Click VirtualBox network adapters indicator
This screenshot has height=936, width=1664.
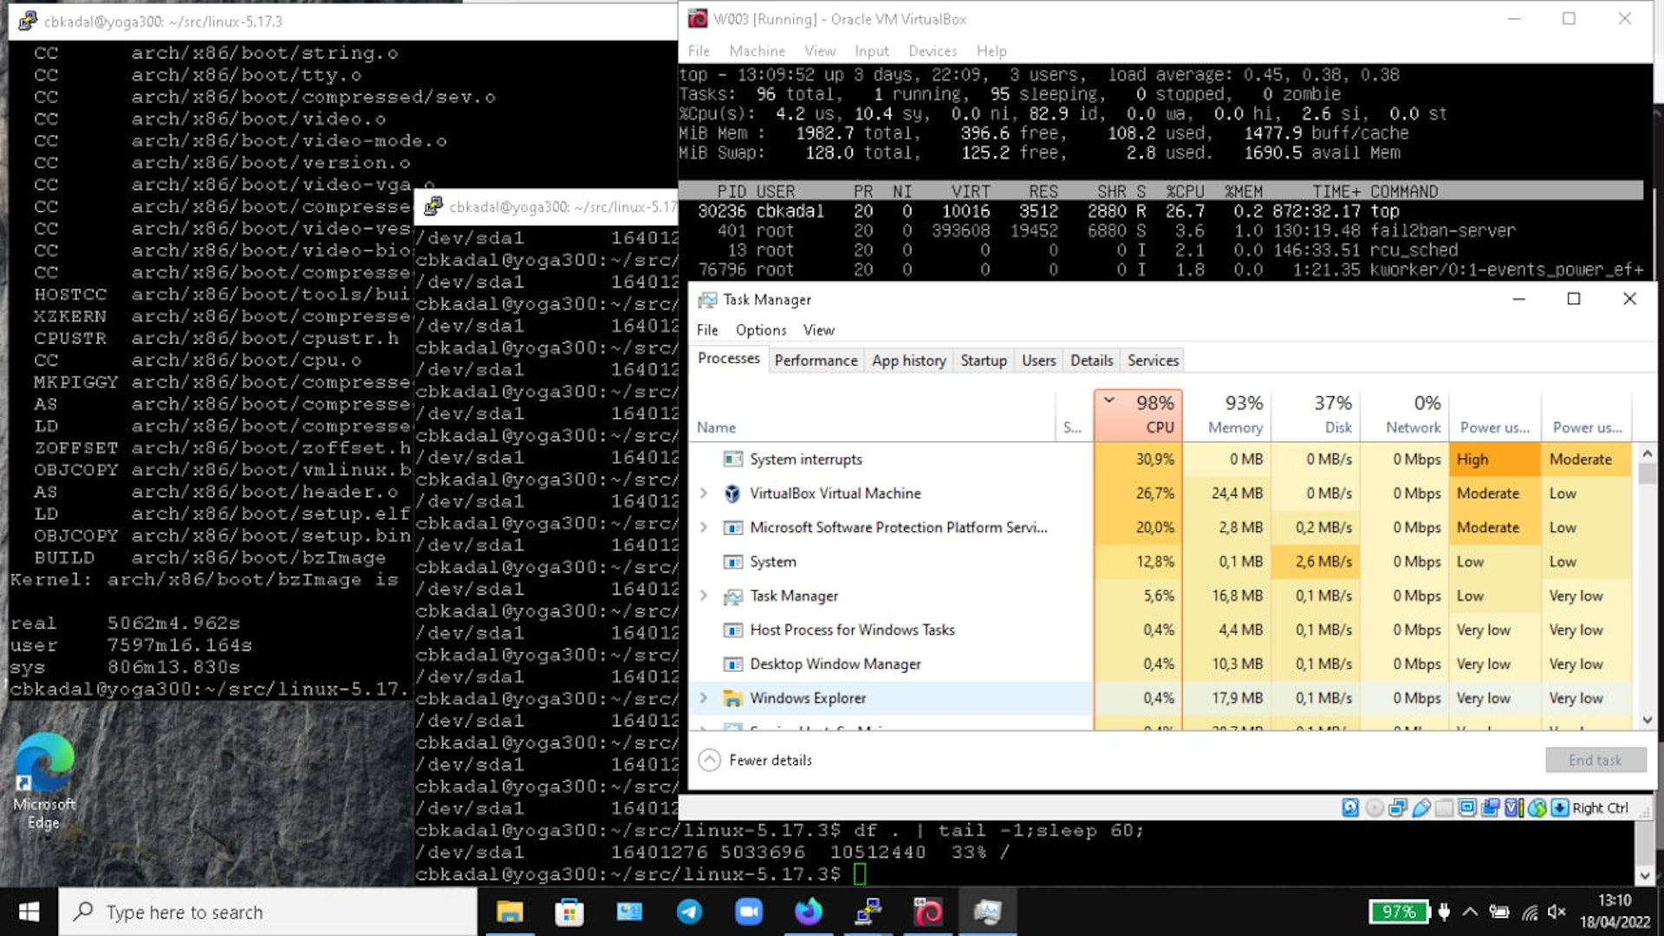click(1398, 808)
